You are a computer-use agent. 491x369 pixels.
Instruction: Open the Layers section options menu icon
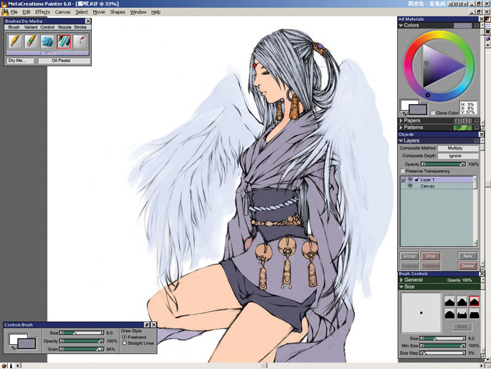point(477,141)
